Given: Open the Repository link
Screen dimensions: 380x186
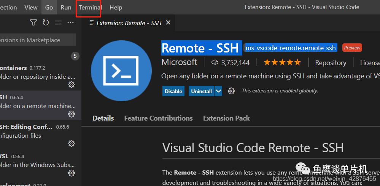Looking at the screenshot, I should (331, 63).
